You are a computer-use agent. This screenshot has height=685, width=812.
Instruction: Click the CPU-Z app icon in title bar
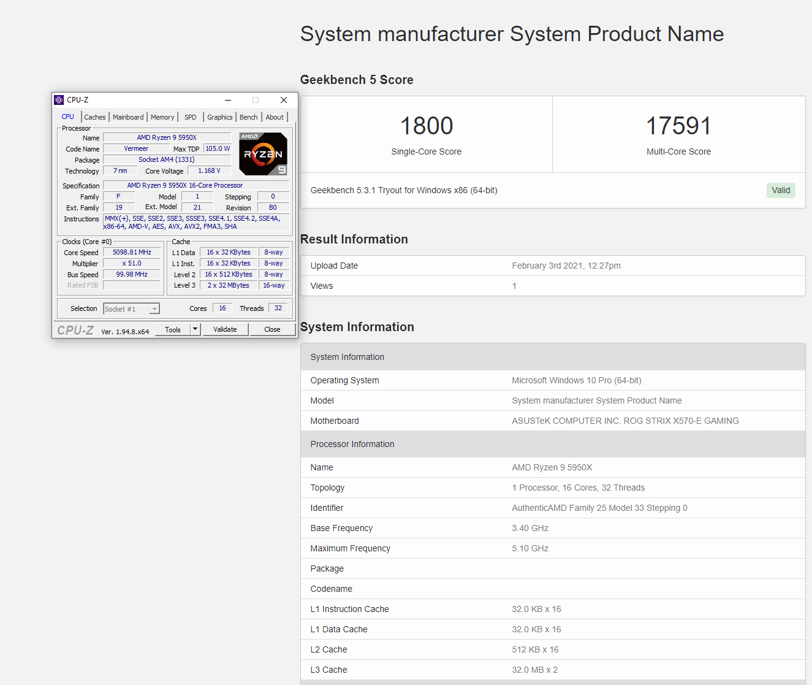pyautogui.click(x=59, y=100)
